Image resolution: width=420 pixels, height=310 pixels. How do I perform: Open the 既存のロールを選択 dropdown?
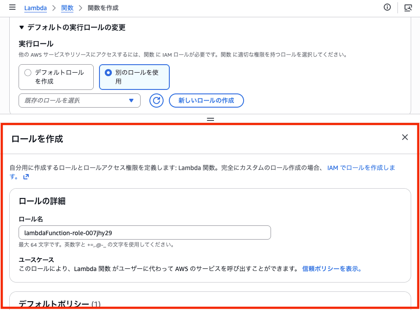click(80, 101)
